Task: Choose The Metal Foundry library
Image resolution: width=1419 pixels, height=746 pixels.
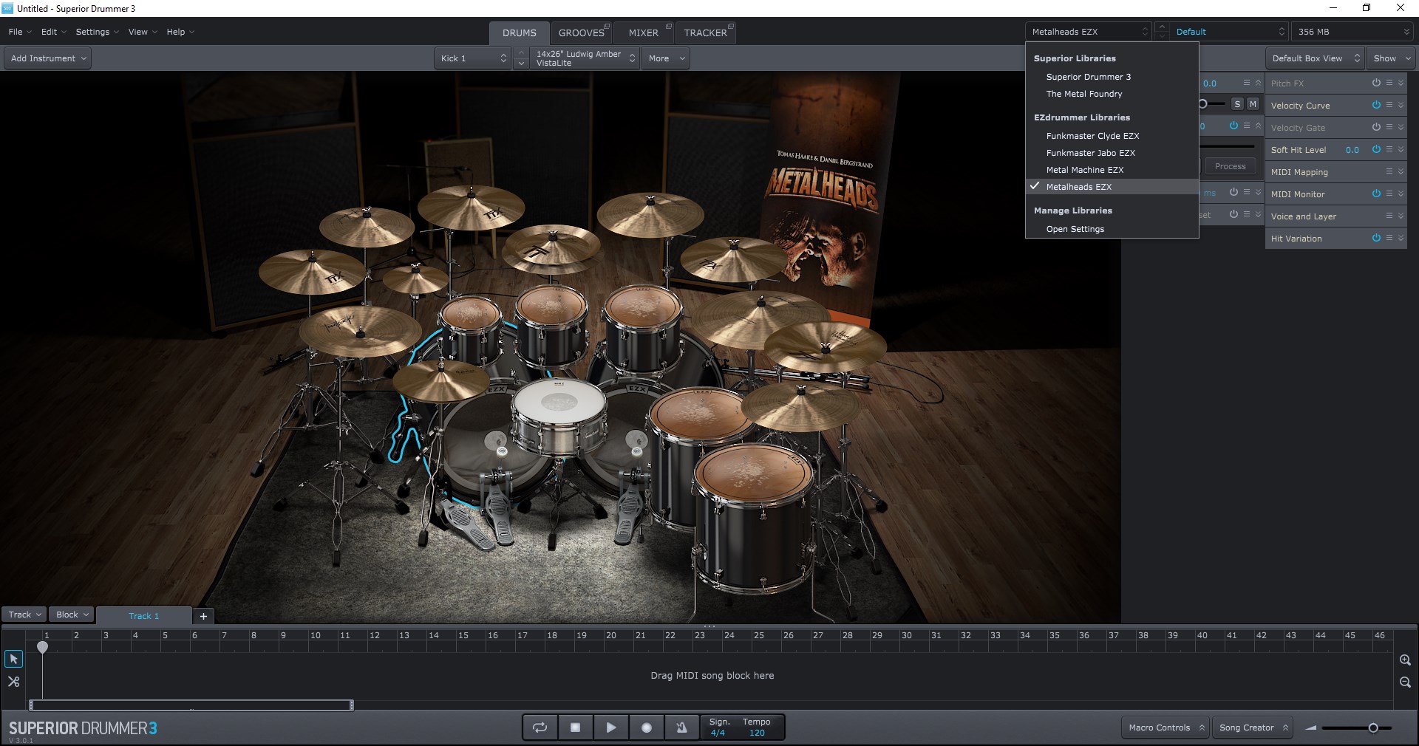Action: tap(1083, 94)
